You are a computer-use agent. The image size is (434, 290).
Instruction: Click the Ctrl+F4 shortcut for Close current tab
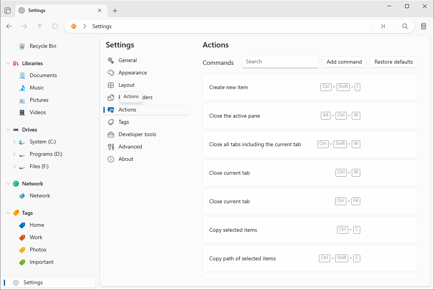click(x=348, y=201)
